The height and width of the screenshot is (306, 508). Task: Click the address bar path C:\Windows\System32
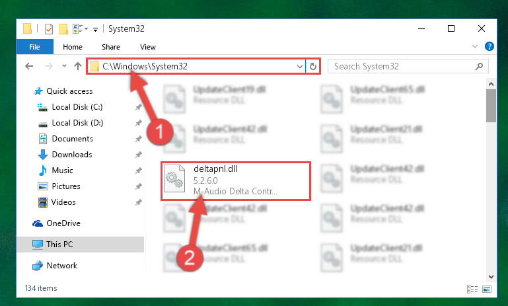145,66
